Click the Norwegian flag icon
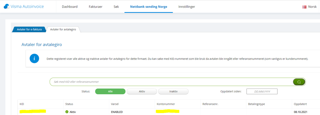Image resolution: width=320 pixels, height=115 pixels. [304, 7]
